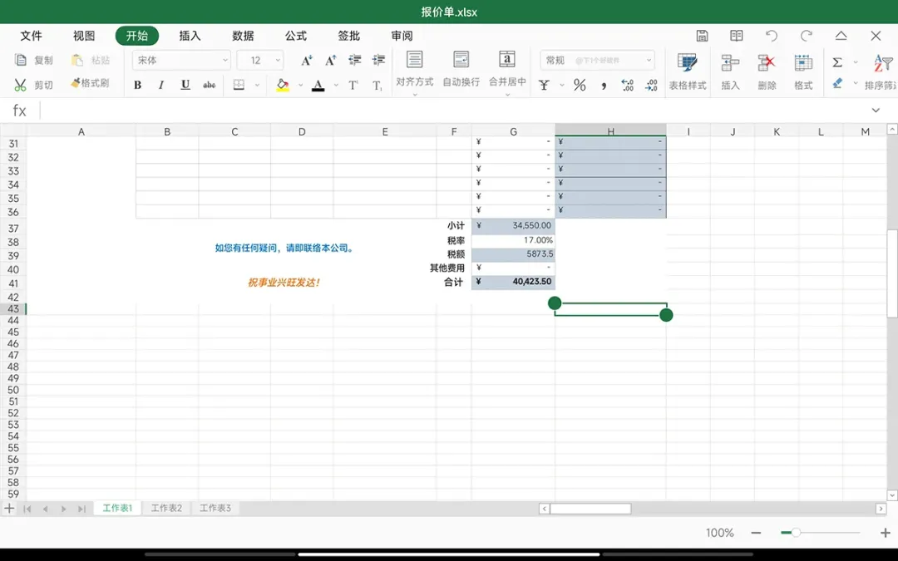Toggle underline formatting
Image resolution: width=898 pixels, height=561 pixels.
185,86
